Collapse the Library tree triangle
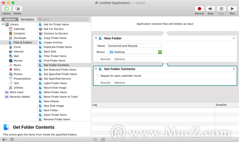This screenshot has width=239, height=142. pos(3,24)
